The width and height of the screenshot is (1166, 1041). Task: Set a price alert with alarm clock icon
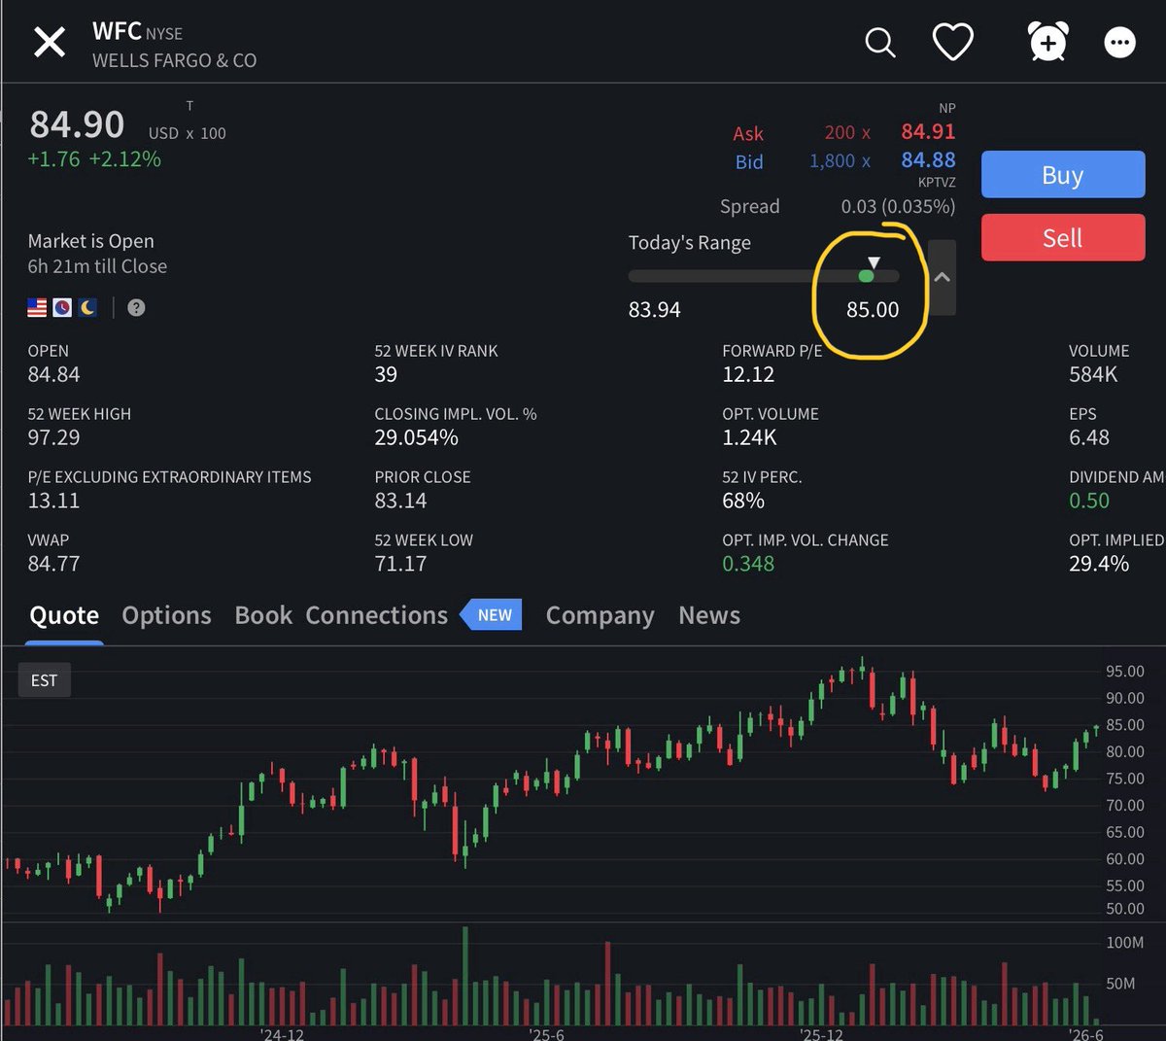point(1047,42)
